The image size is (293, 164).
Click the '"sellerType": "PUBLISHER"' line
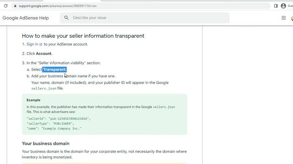[50, 123]
